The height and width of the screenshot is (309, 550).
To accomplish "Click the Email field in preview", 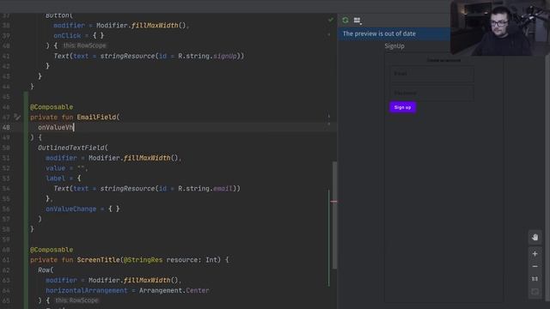I will pyautogui.click(x=432, y=74).
